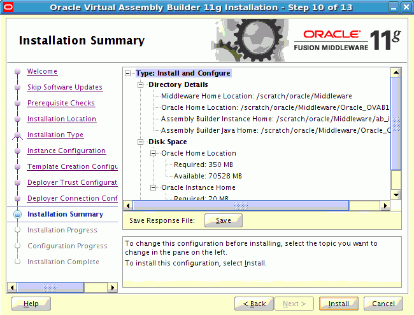Click the summary tree vertical scrollbar thumb
414x315 pixels.
(396, 124)
